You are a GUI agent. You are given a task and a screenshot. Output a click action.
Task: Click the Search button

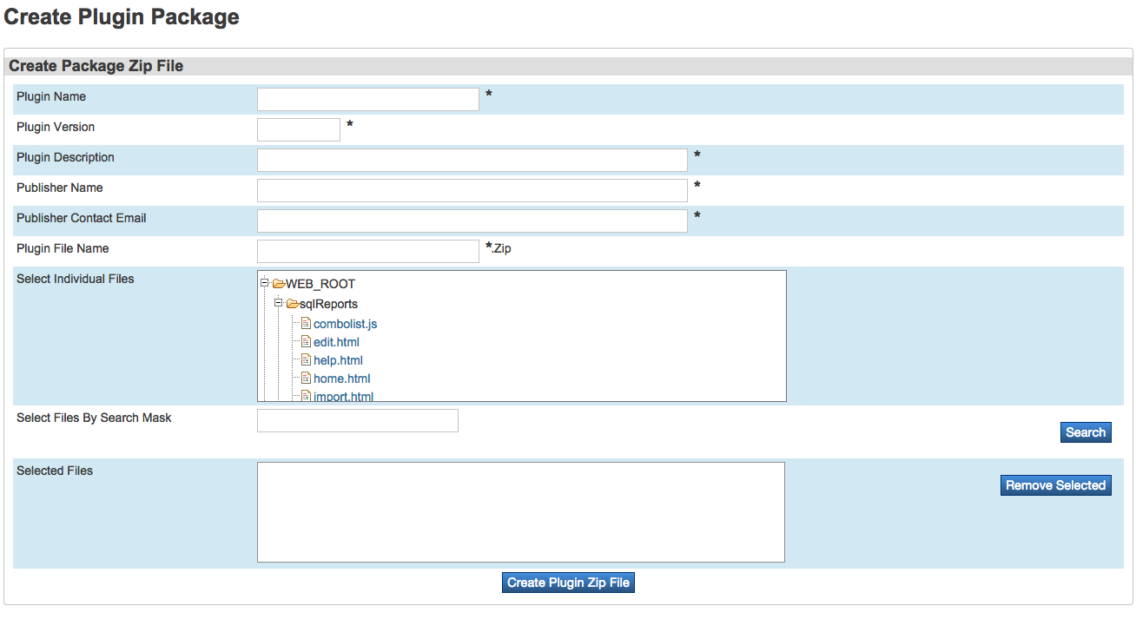1086,432
